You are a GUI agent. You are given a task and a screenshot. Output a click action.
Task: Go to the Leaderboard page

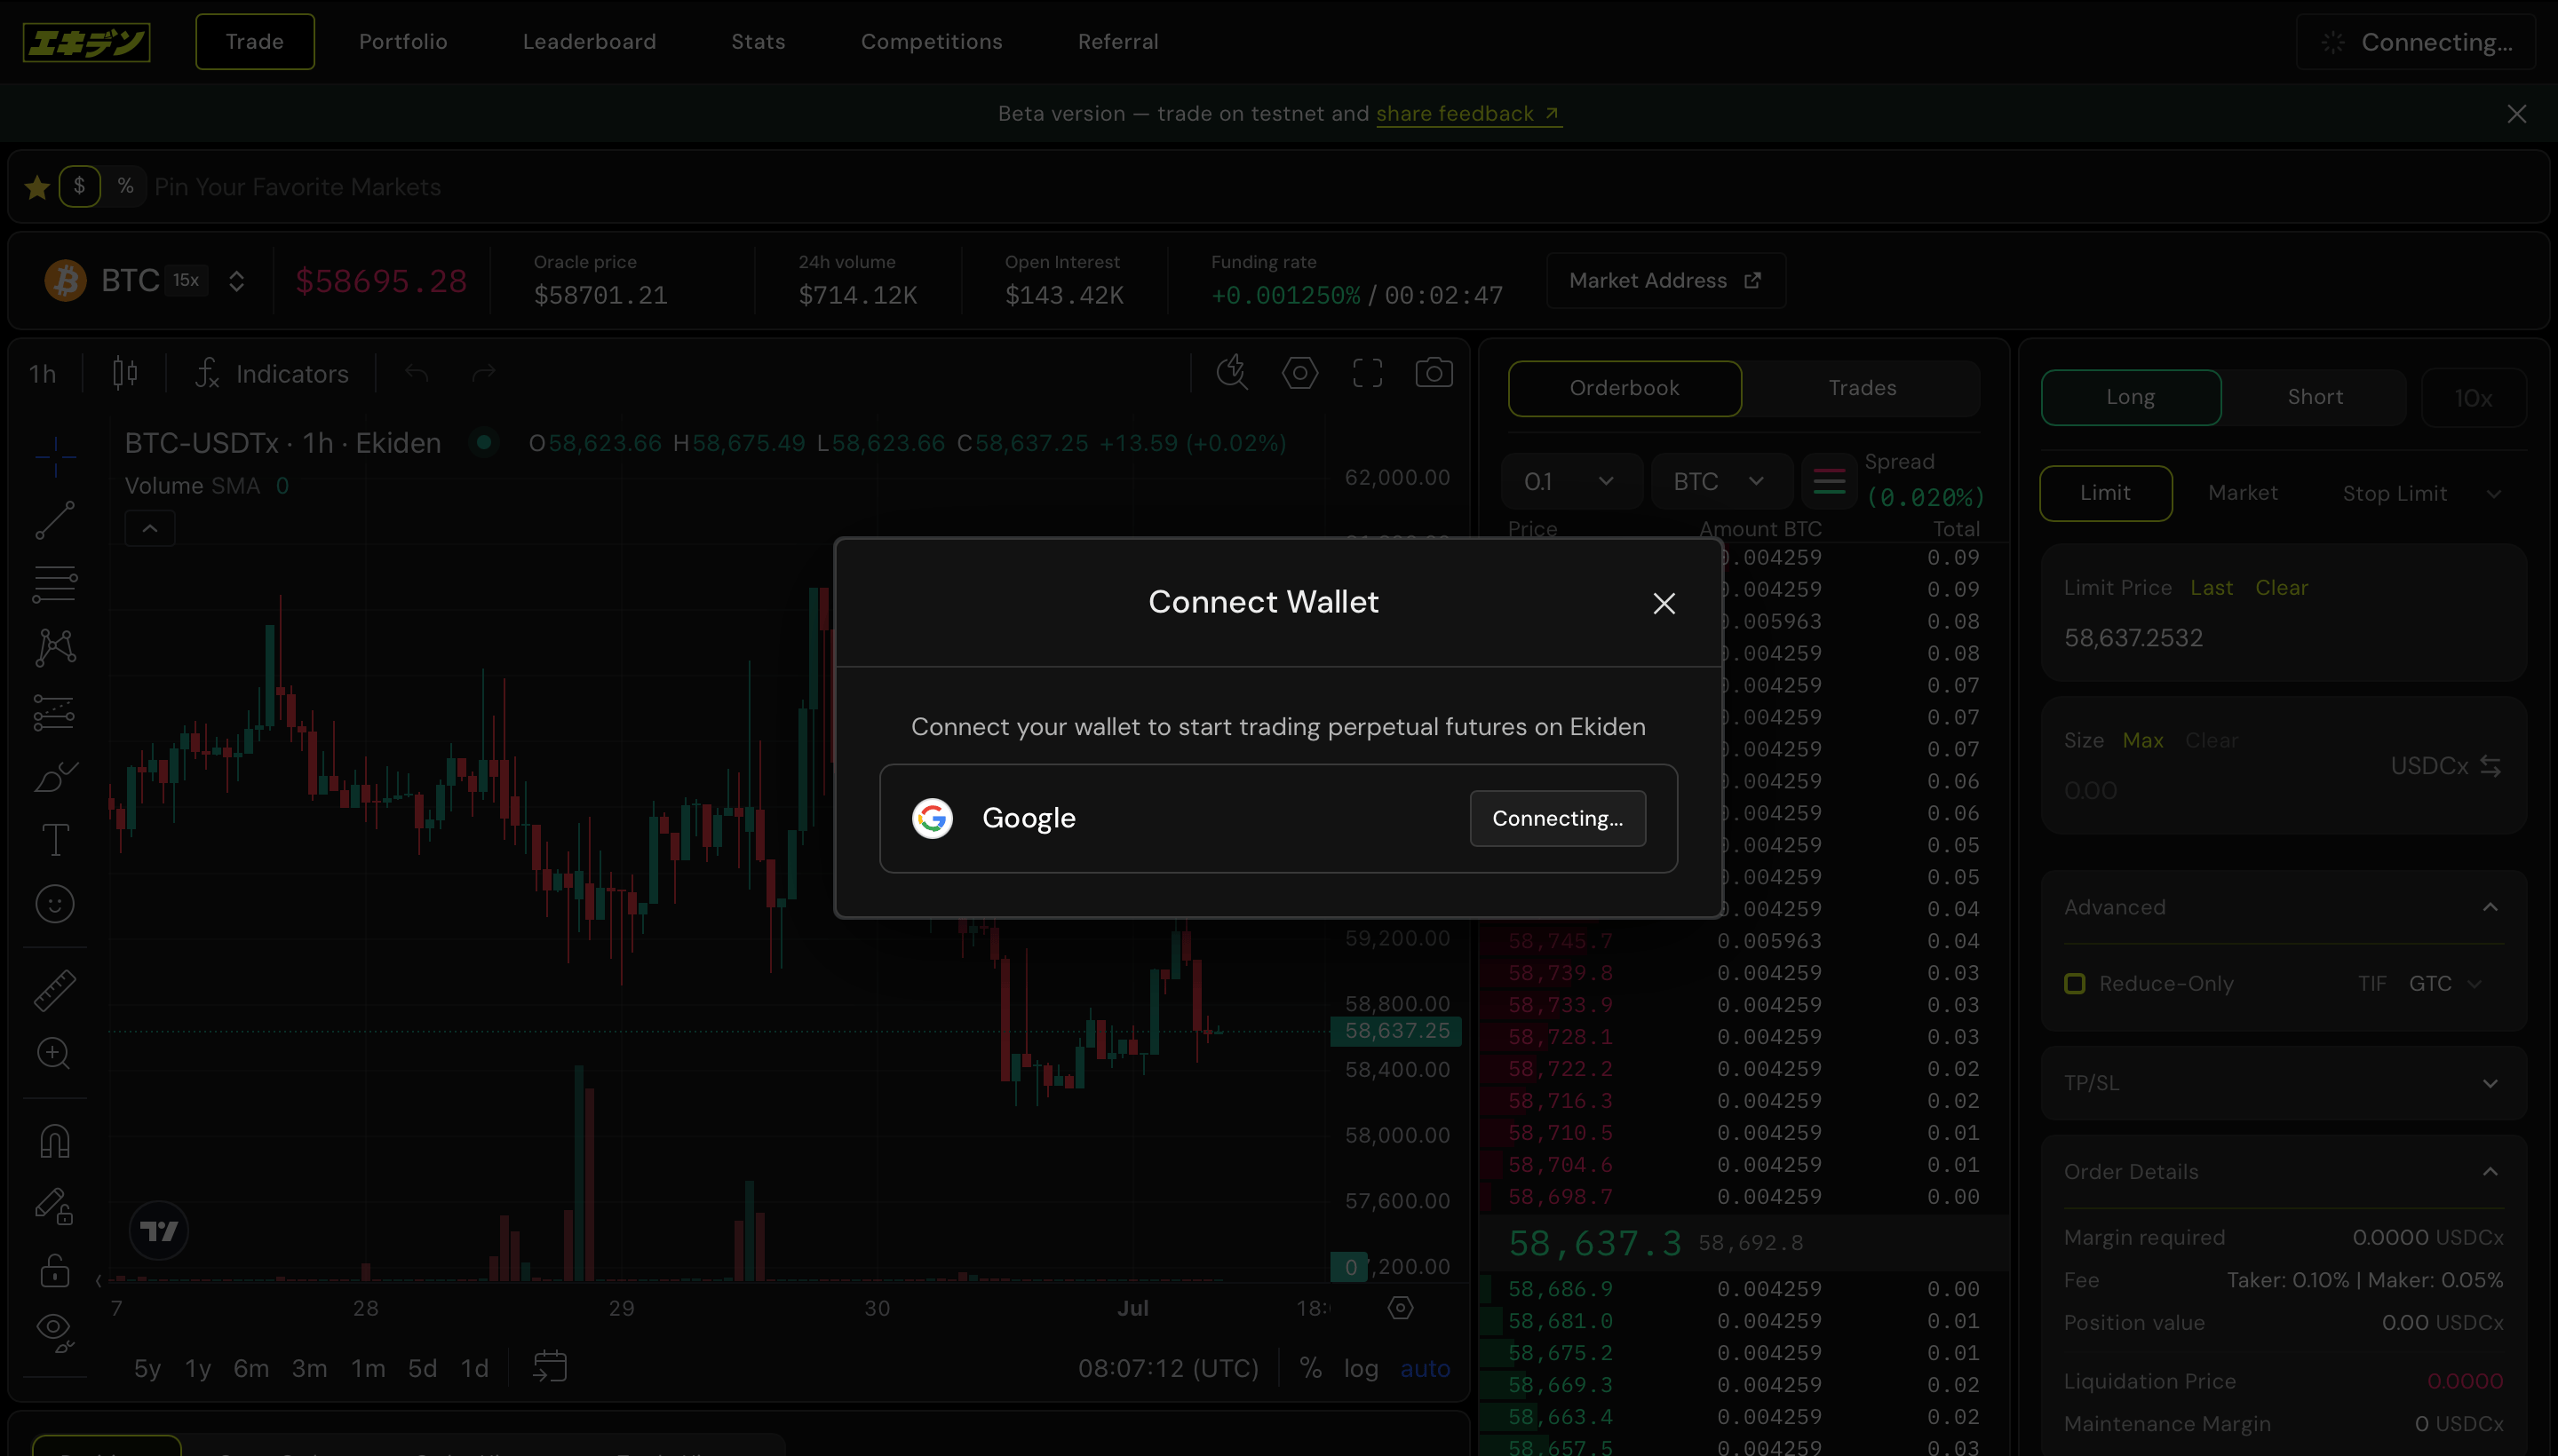coord(589,42)
